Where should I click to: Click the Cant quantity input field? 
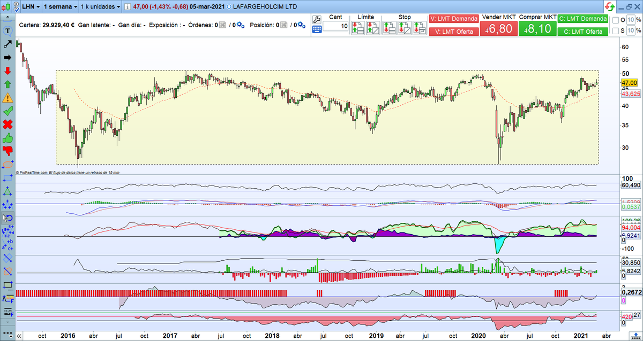point(335,26)
